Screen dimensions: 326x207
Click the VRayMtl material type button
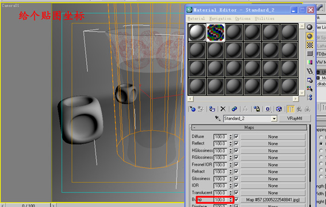[294, 119]
